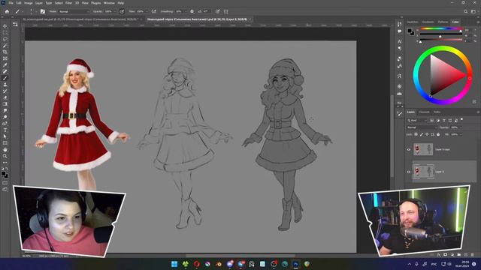
Task: Expand the layer Fill value dropdown
Action: [461, 134]
